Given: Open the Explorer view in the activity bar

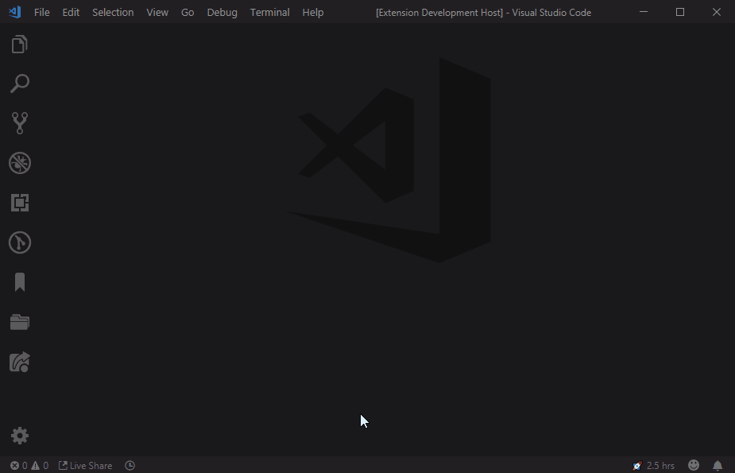Looking at the screenshot, I should tap(20, 44).
